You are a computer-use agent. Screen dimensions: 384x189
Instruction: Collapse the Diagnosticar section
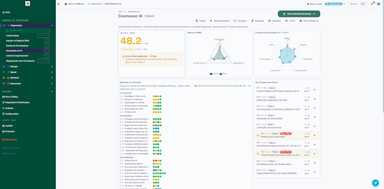coord(52,26)
